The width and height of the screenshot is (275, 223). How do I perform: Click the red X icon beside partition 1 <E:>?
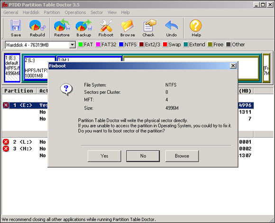click(x=6, y=105)
